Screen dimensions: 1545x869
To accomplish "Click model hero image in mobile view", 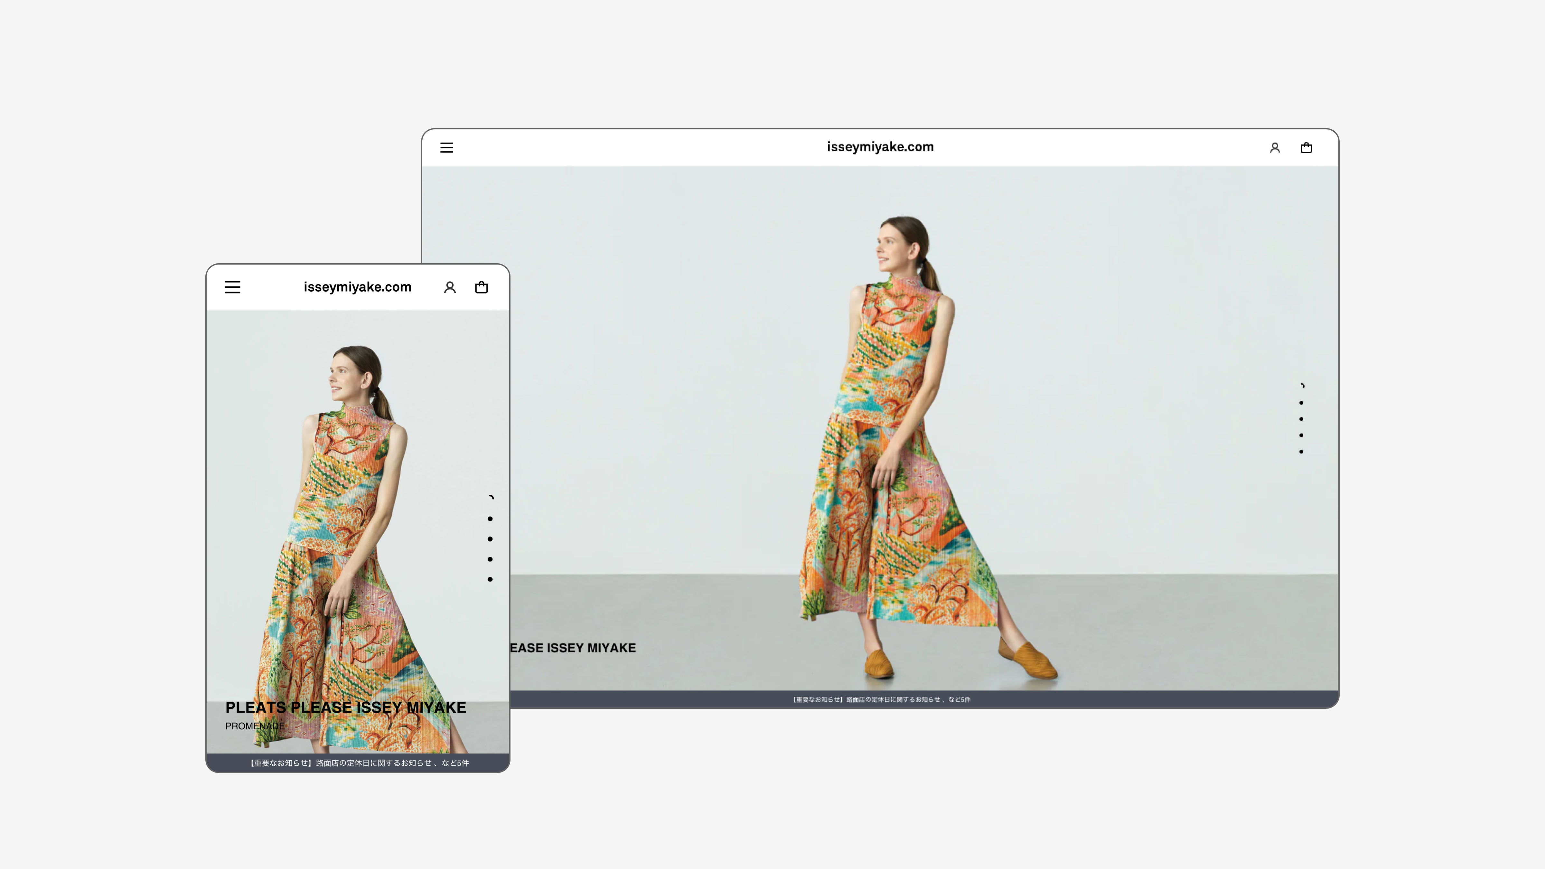I will click(358, 531).
